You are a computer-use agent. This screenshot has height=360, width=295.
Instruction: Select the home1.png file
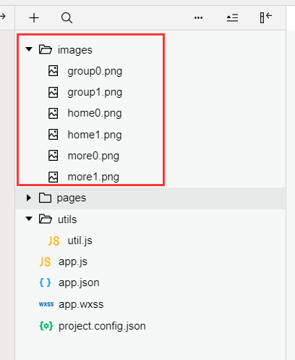coord(95,135)
